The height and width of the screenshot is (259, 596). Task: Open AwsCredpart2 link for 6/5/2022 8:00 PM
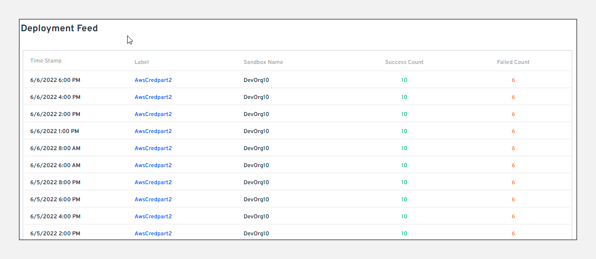pos(153,182)
